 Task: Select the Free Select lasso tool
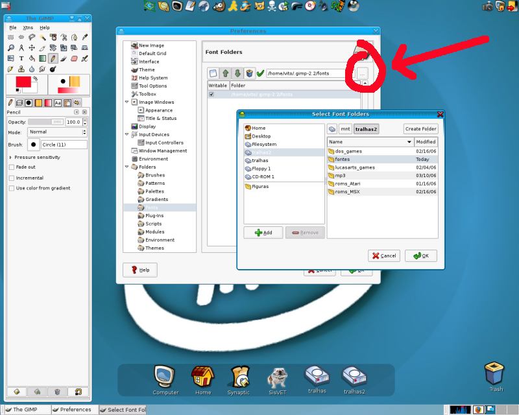click(x=32, y=38)
